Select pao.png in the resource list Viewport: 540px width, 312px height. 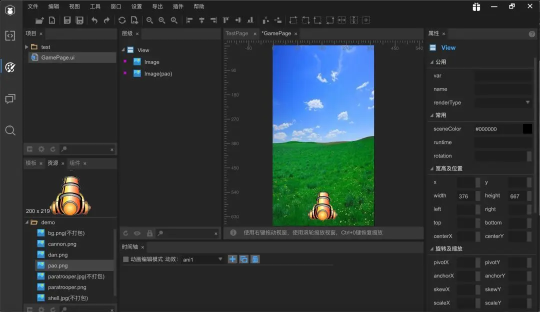[58, 265]
